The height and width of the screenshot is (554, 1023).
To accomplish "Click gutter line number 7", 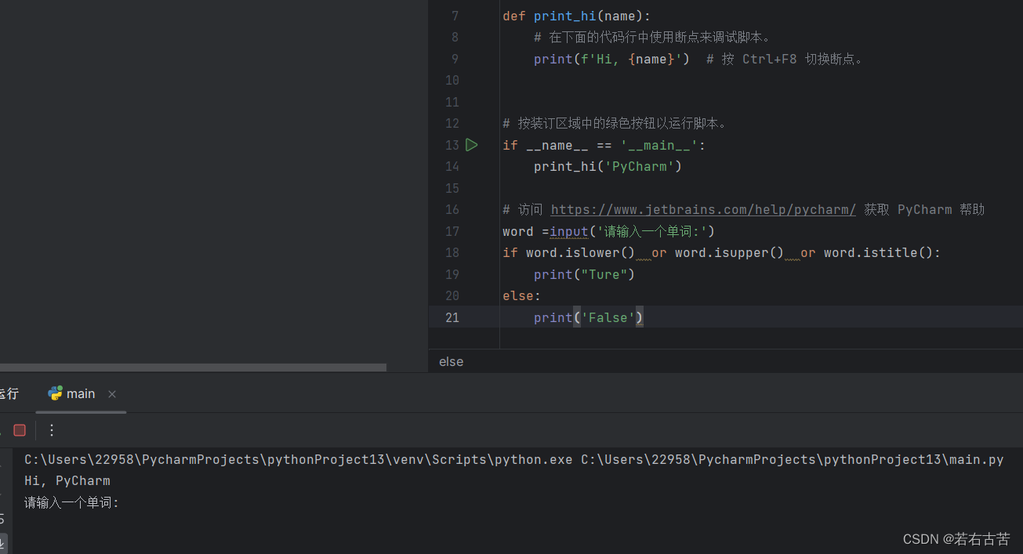I will [x=455, y=16].
